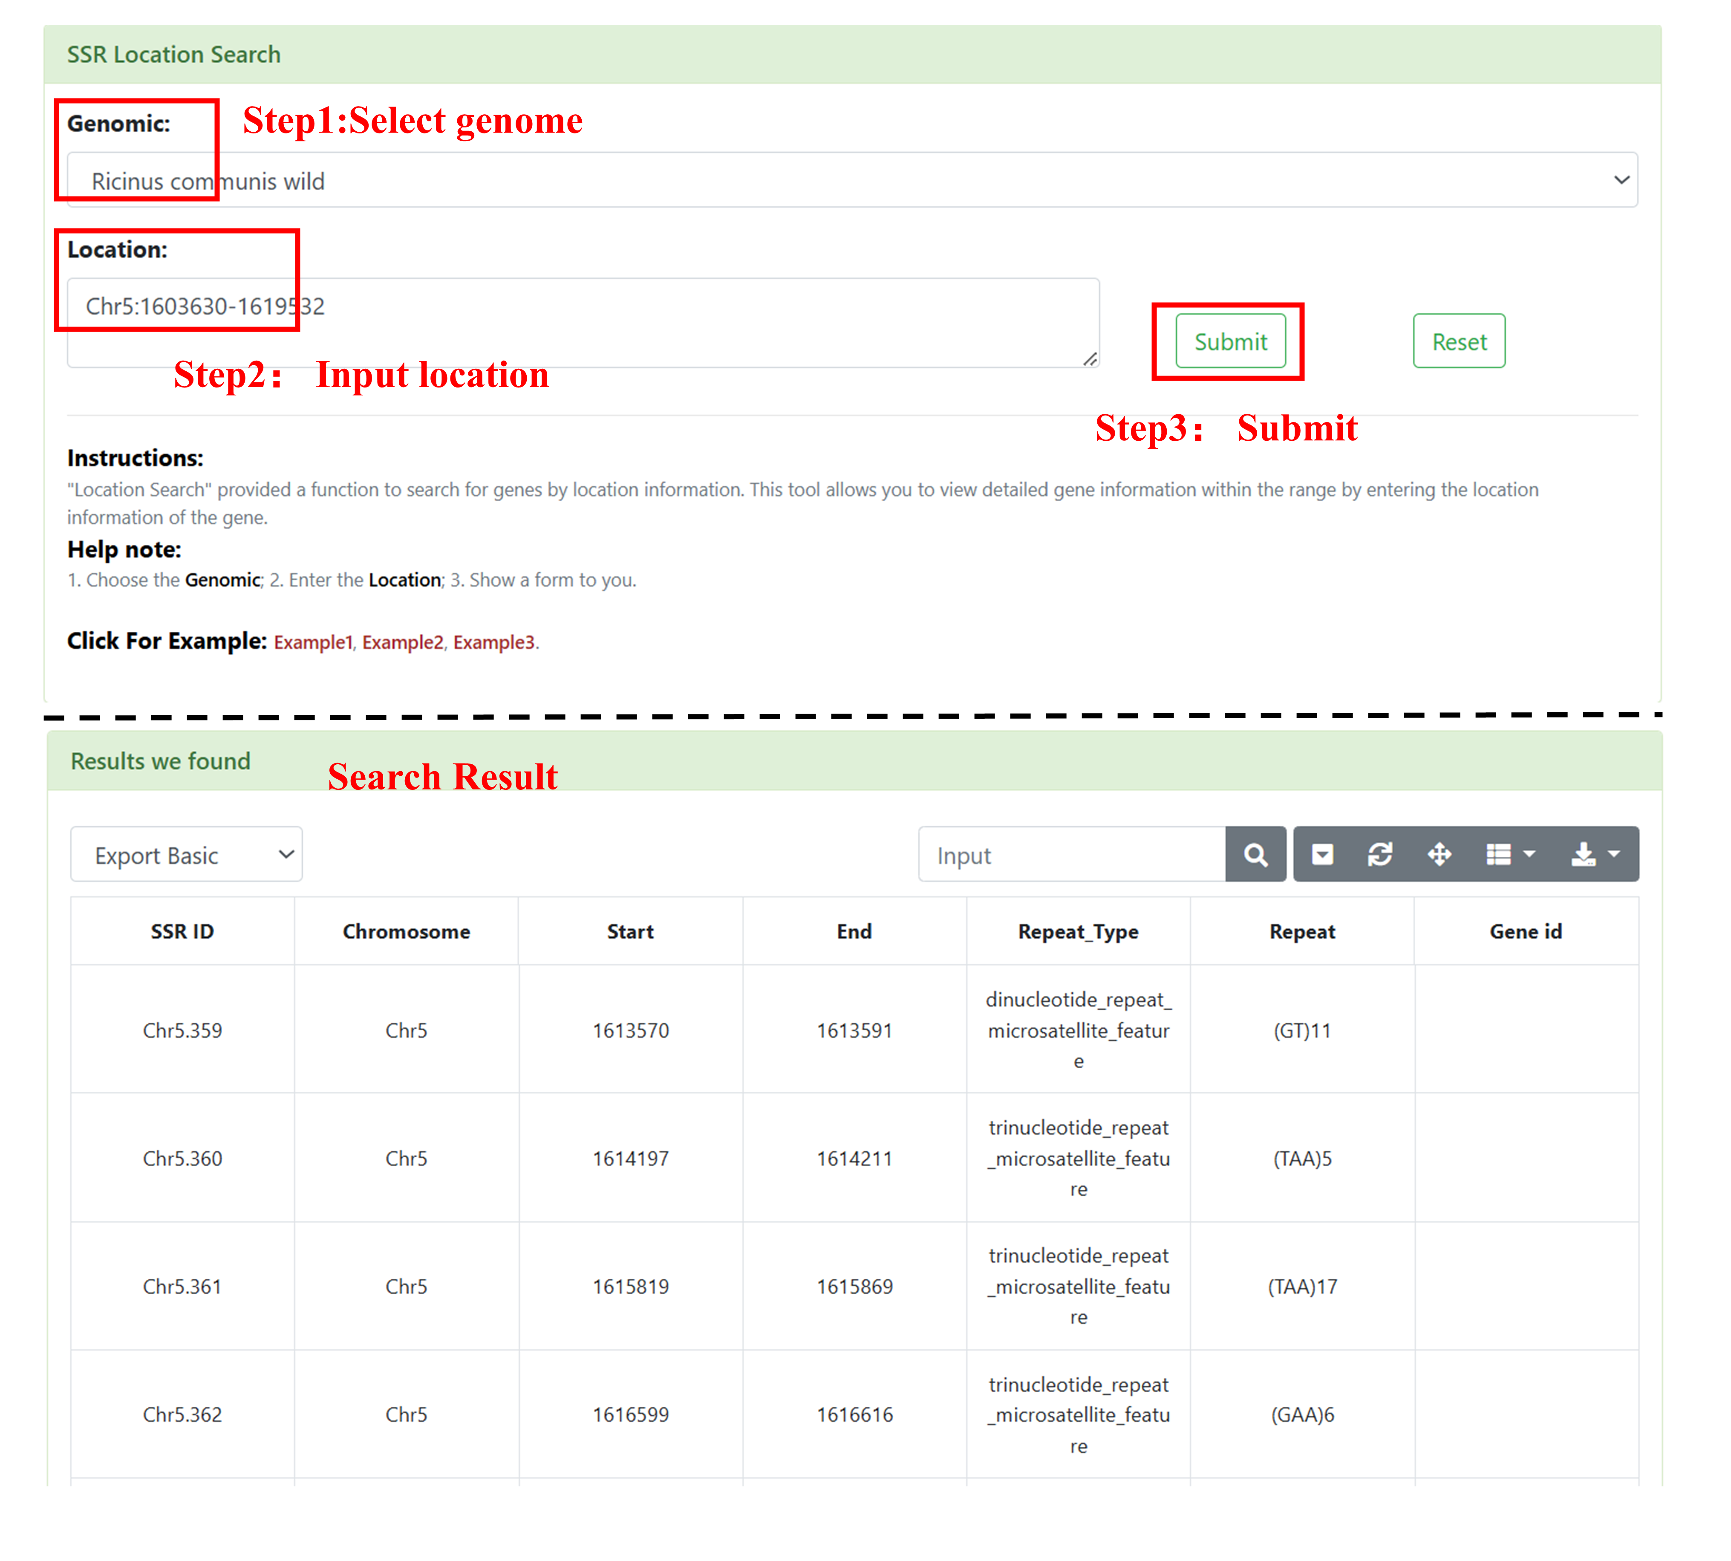Click the start value 1613570

630,1030
